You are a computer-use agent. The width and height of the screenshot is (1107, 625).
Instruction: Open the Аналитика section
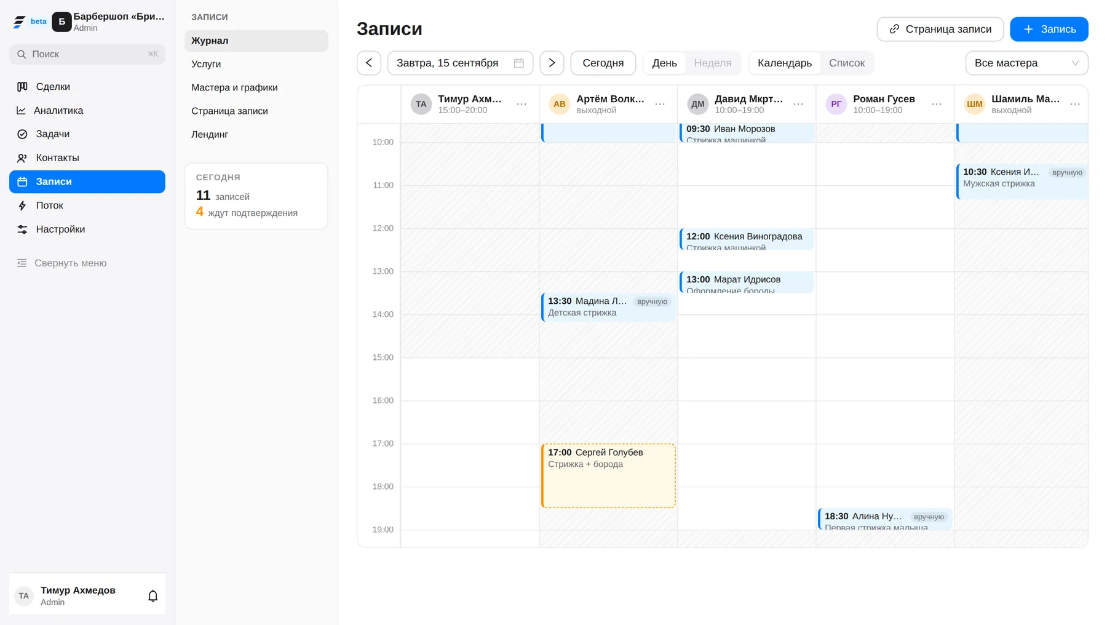(87, 111)
